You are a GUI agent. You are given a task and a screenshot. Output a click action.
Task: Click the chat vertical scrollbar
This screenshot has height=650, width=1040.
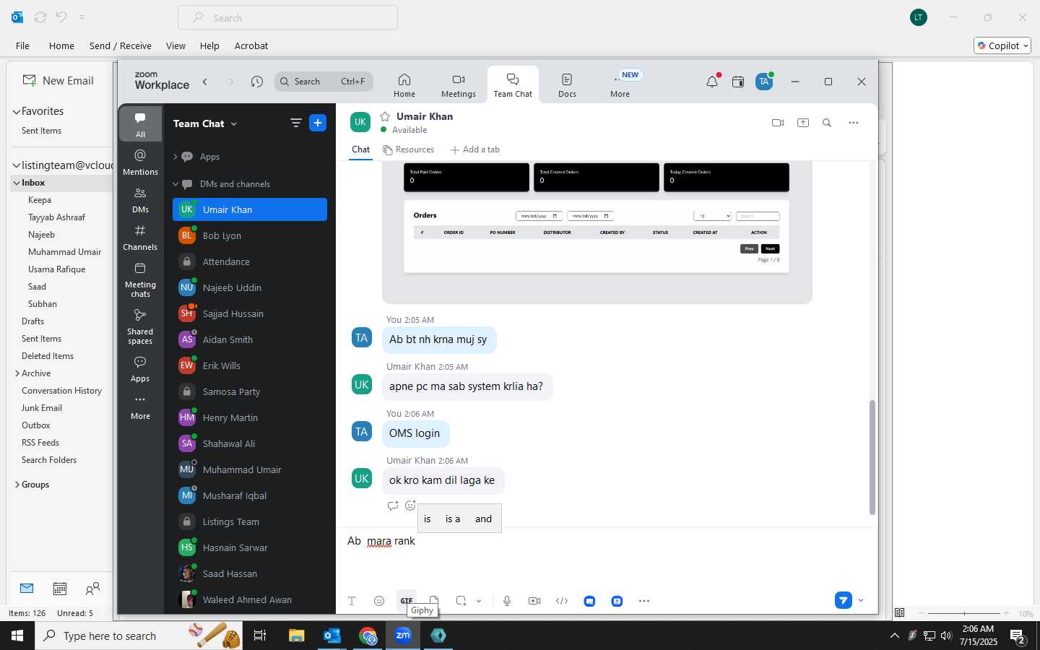tap(872, 457)
